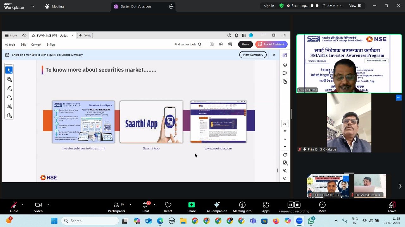Select the freehand draw lasso tool

pos(9,97)
